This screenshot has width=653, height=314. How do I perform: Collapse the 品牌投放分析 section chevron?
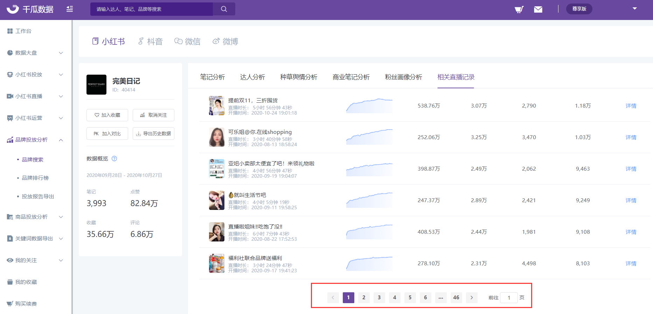[61, 140]
